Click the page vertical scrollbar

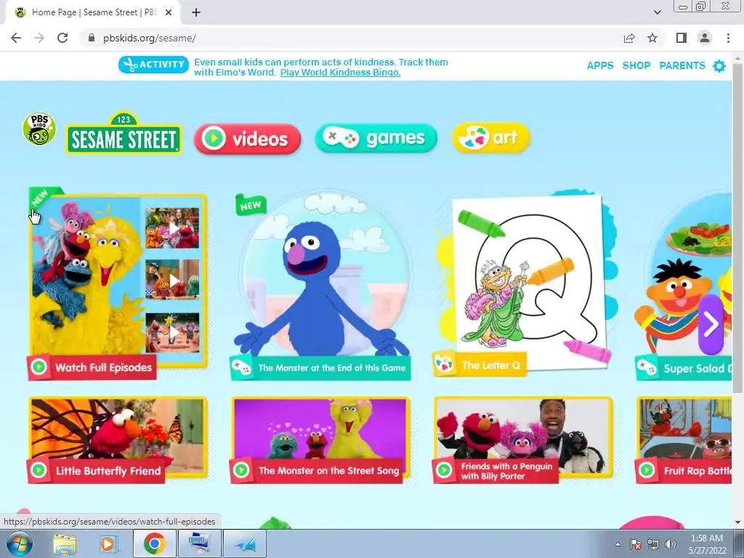point(737,227)
